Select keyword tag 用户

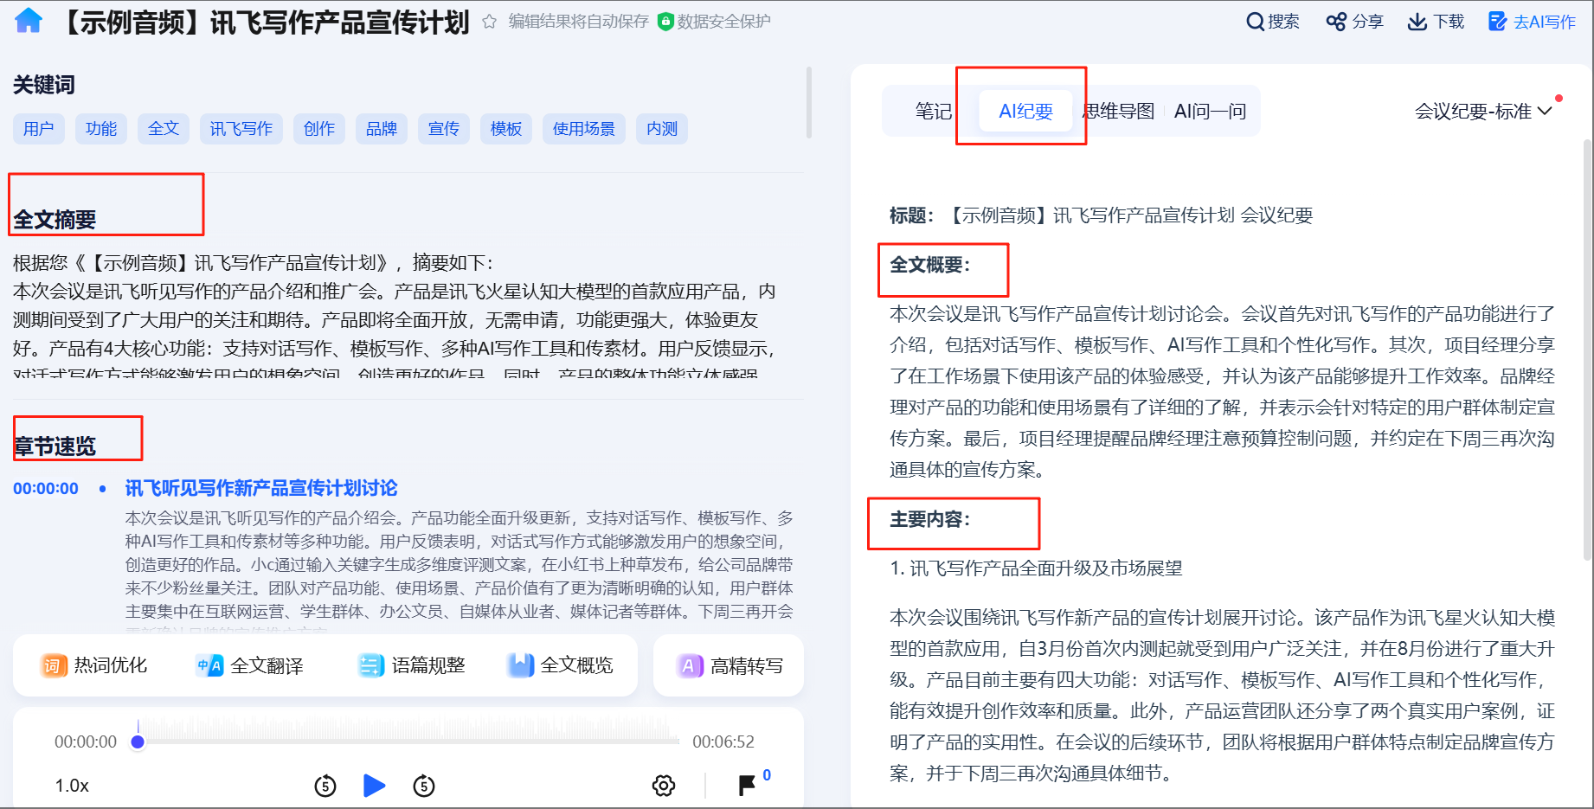click(39, 129)
